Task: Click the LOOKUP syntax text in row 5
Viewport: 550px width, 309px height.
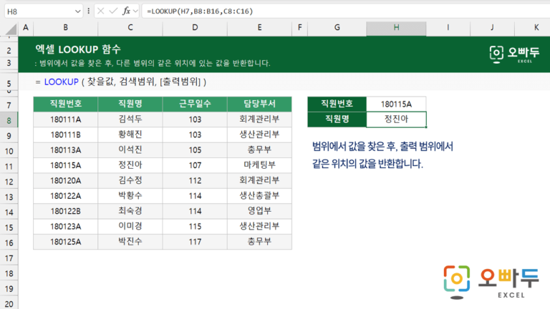Action: [120, 82]
